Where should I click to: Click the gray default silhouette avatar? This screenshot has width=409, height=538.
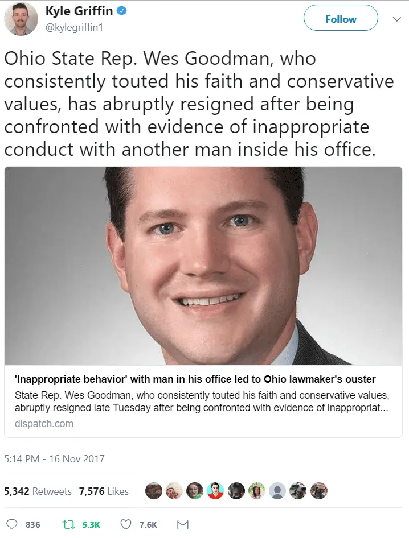pos(277,491)
